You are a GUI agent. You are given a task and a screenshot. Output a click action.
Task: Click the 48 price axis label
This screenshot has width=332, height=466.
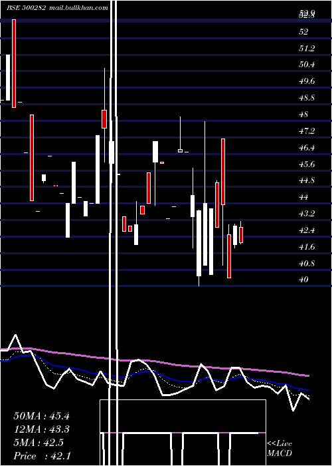coord(303,115)
